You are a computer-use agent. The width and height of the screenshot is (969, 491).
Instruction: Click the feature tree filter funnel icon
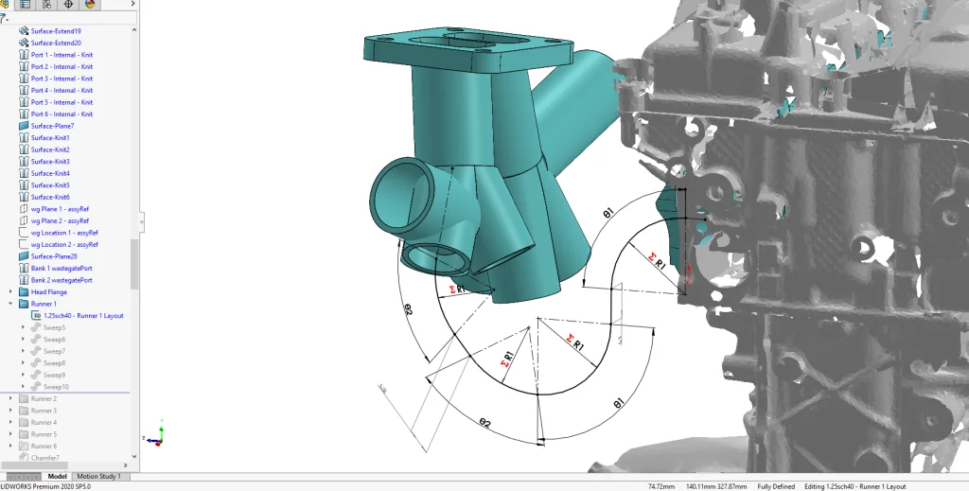tap(4, 18)
